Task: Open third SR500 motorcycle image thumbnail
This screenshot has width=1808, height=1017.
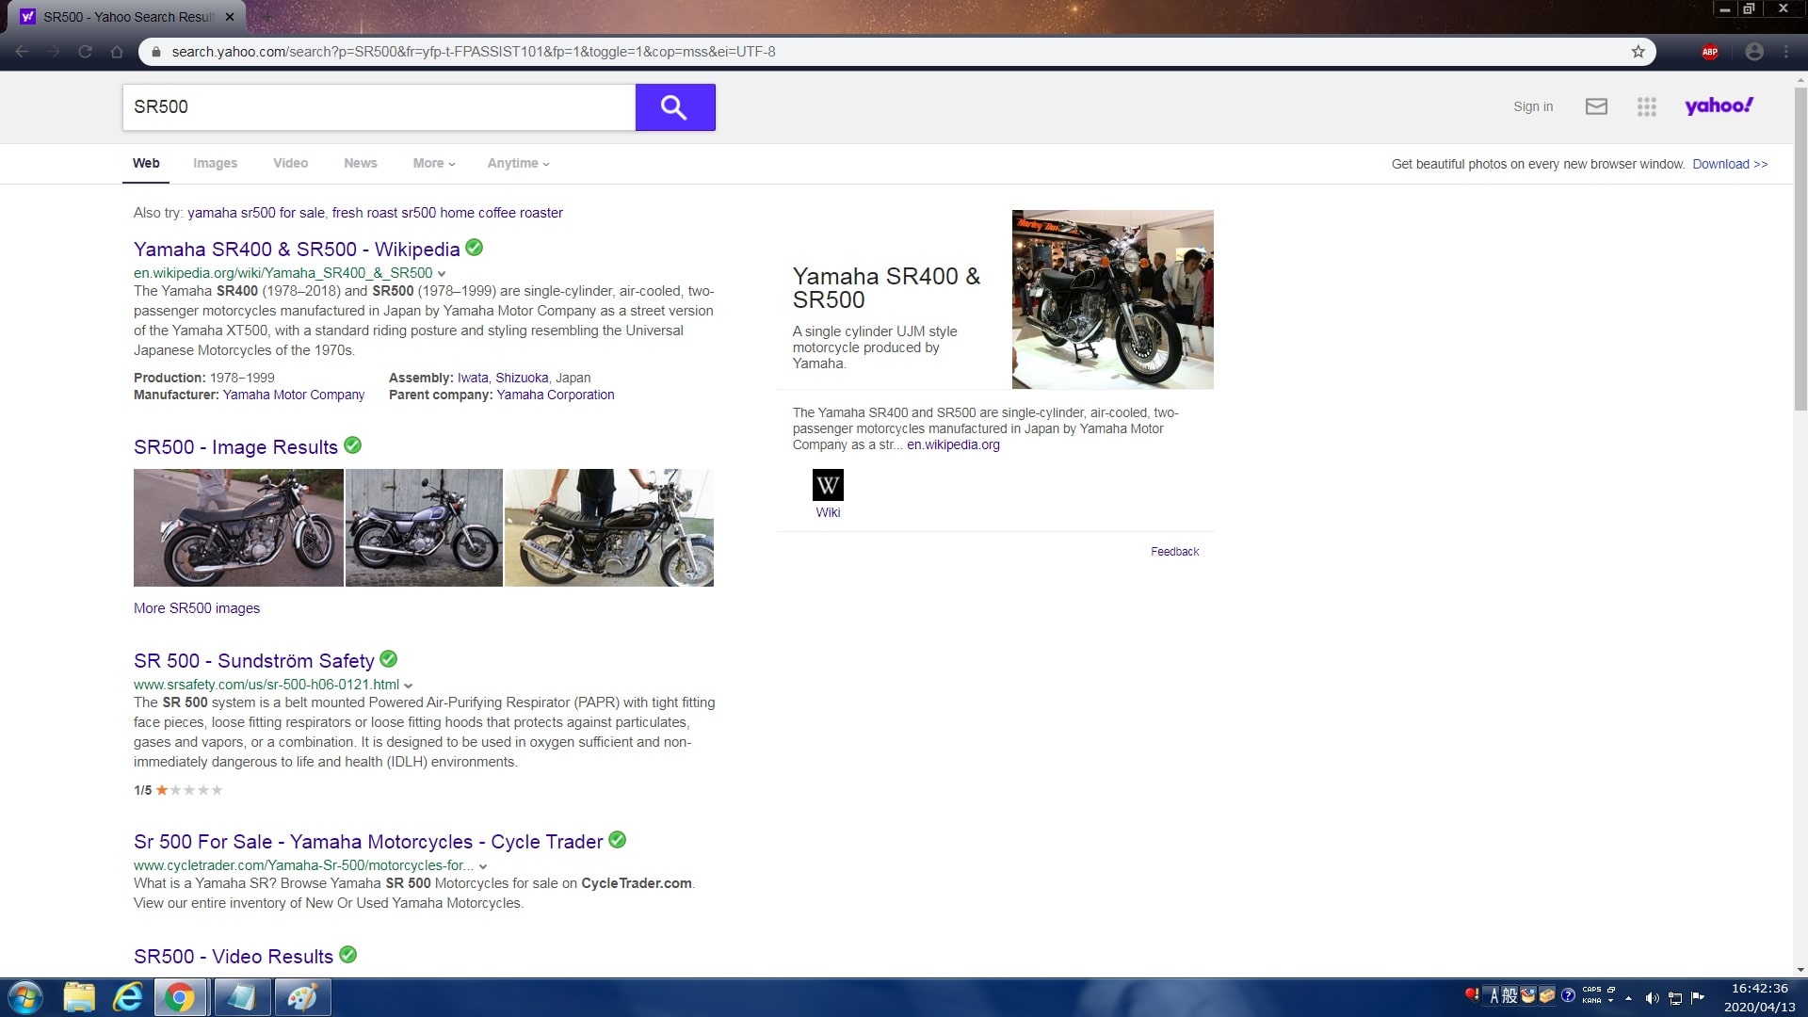Action: (x=609, y=527)
